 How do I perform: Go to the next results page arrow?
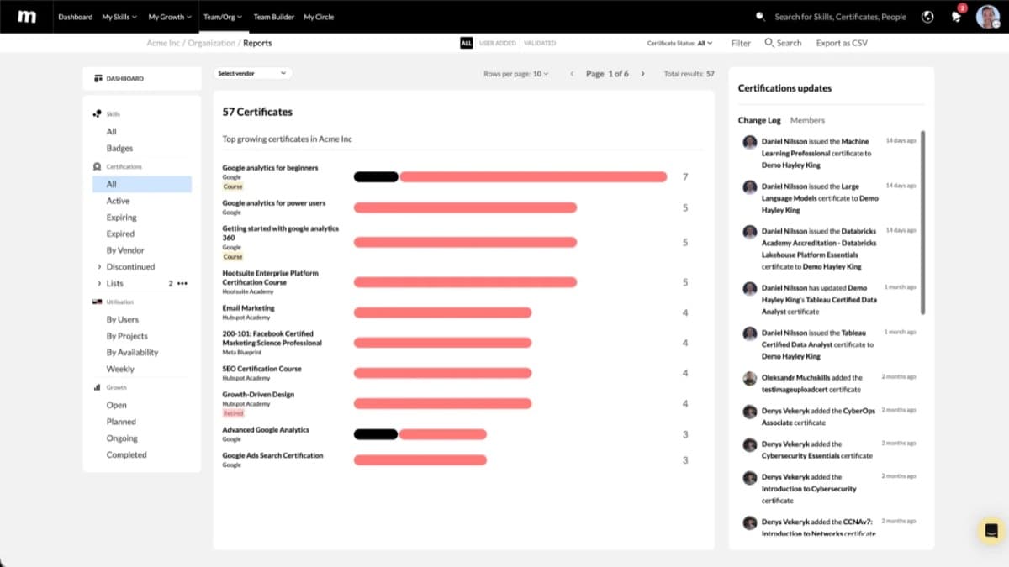[643, 74]
